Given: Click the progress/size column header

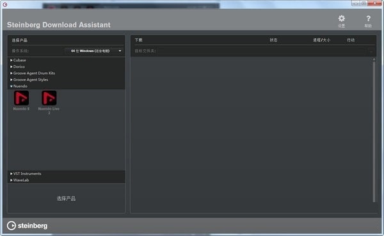Looking at the screenshot, I should point(321,40).
